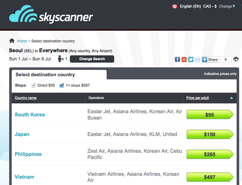Sort by Country name header
Screen dimensions: 242x185
point(26,98)
